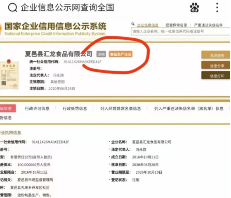Click the 信息打印 button
Screen dimensions: 231x198
pos(216,75)
